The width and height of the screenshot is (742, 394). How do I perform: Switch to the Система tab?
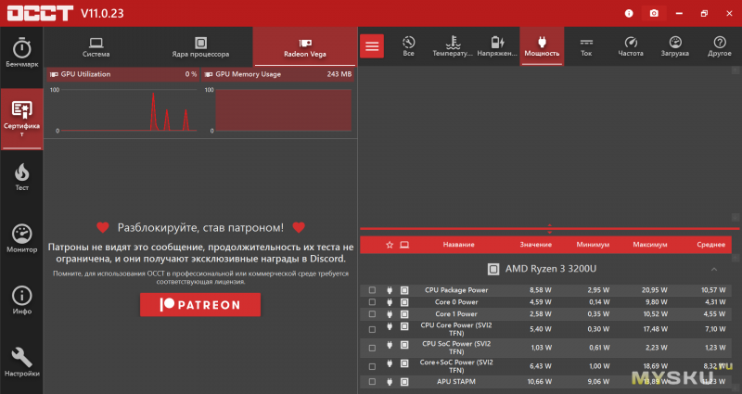[96, 47]
